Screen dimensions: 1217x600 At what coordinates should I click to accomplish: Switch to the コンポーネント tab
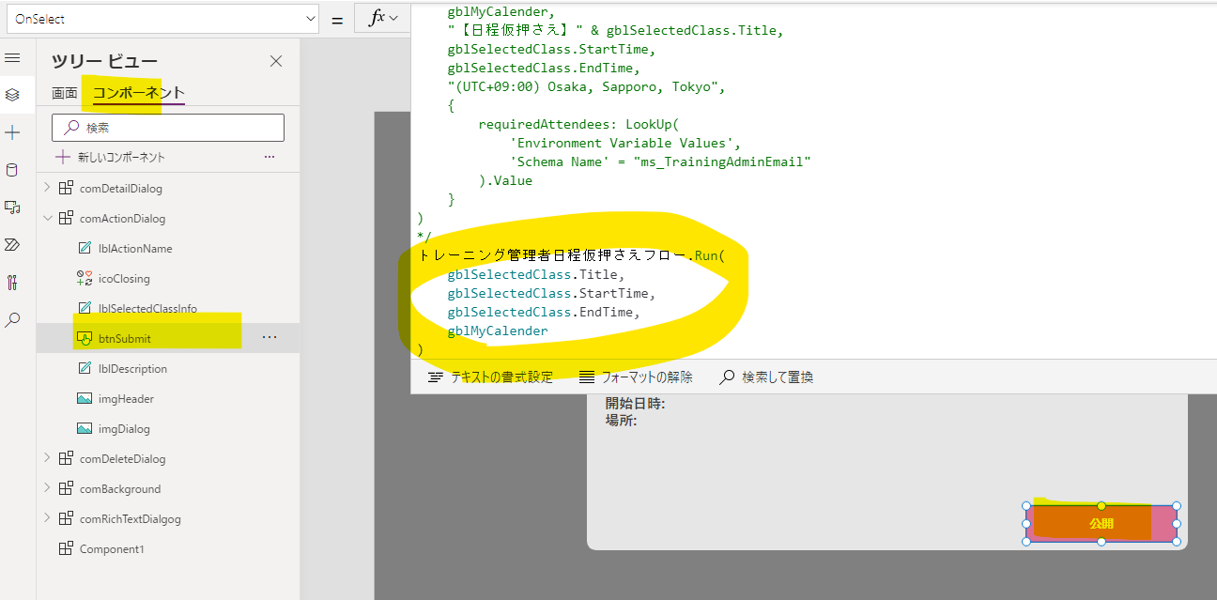click(138, 93)
